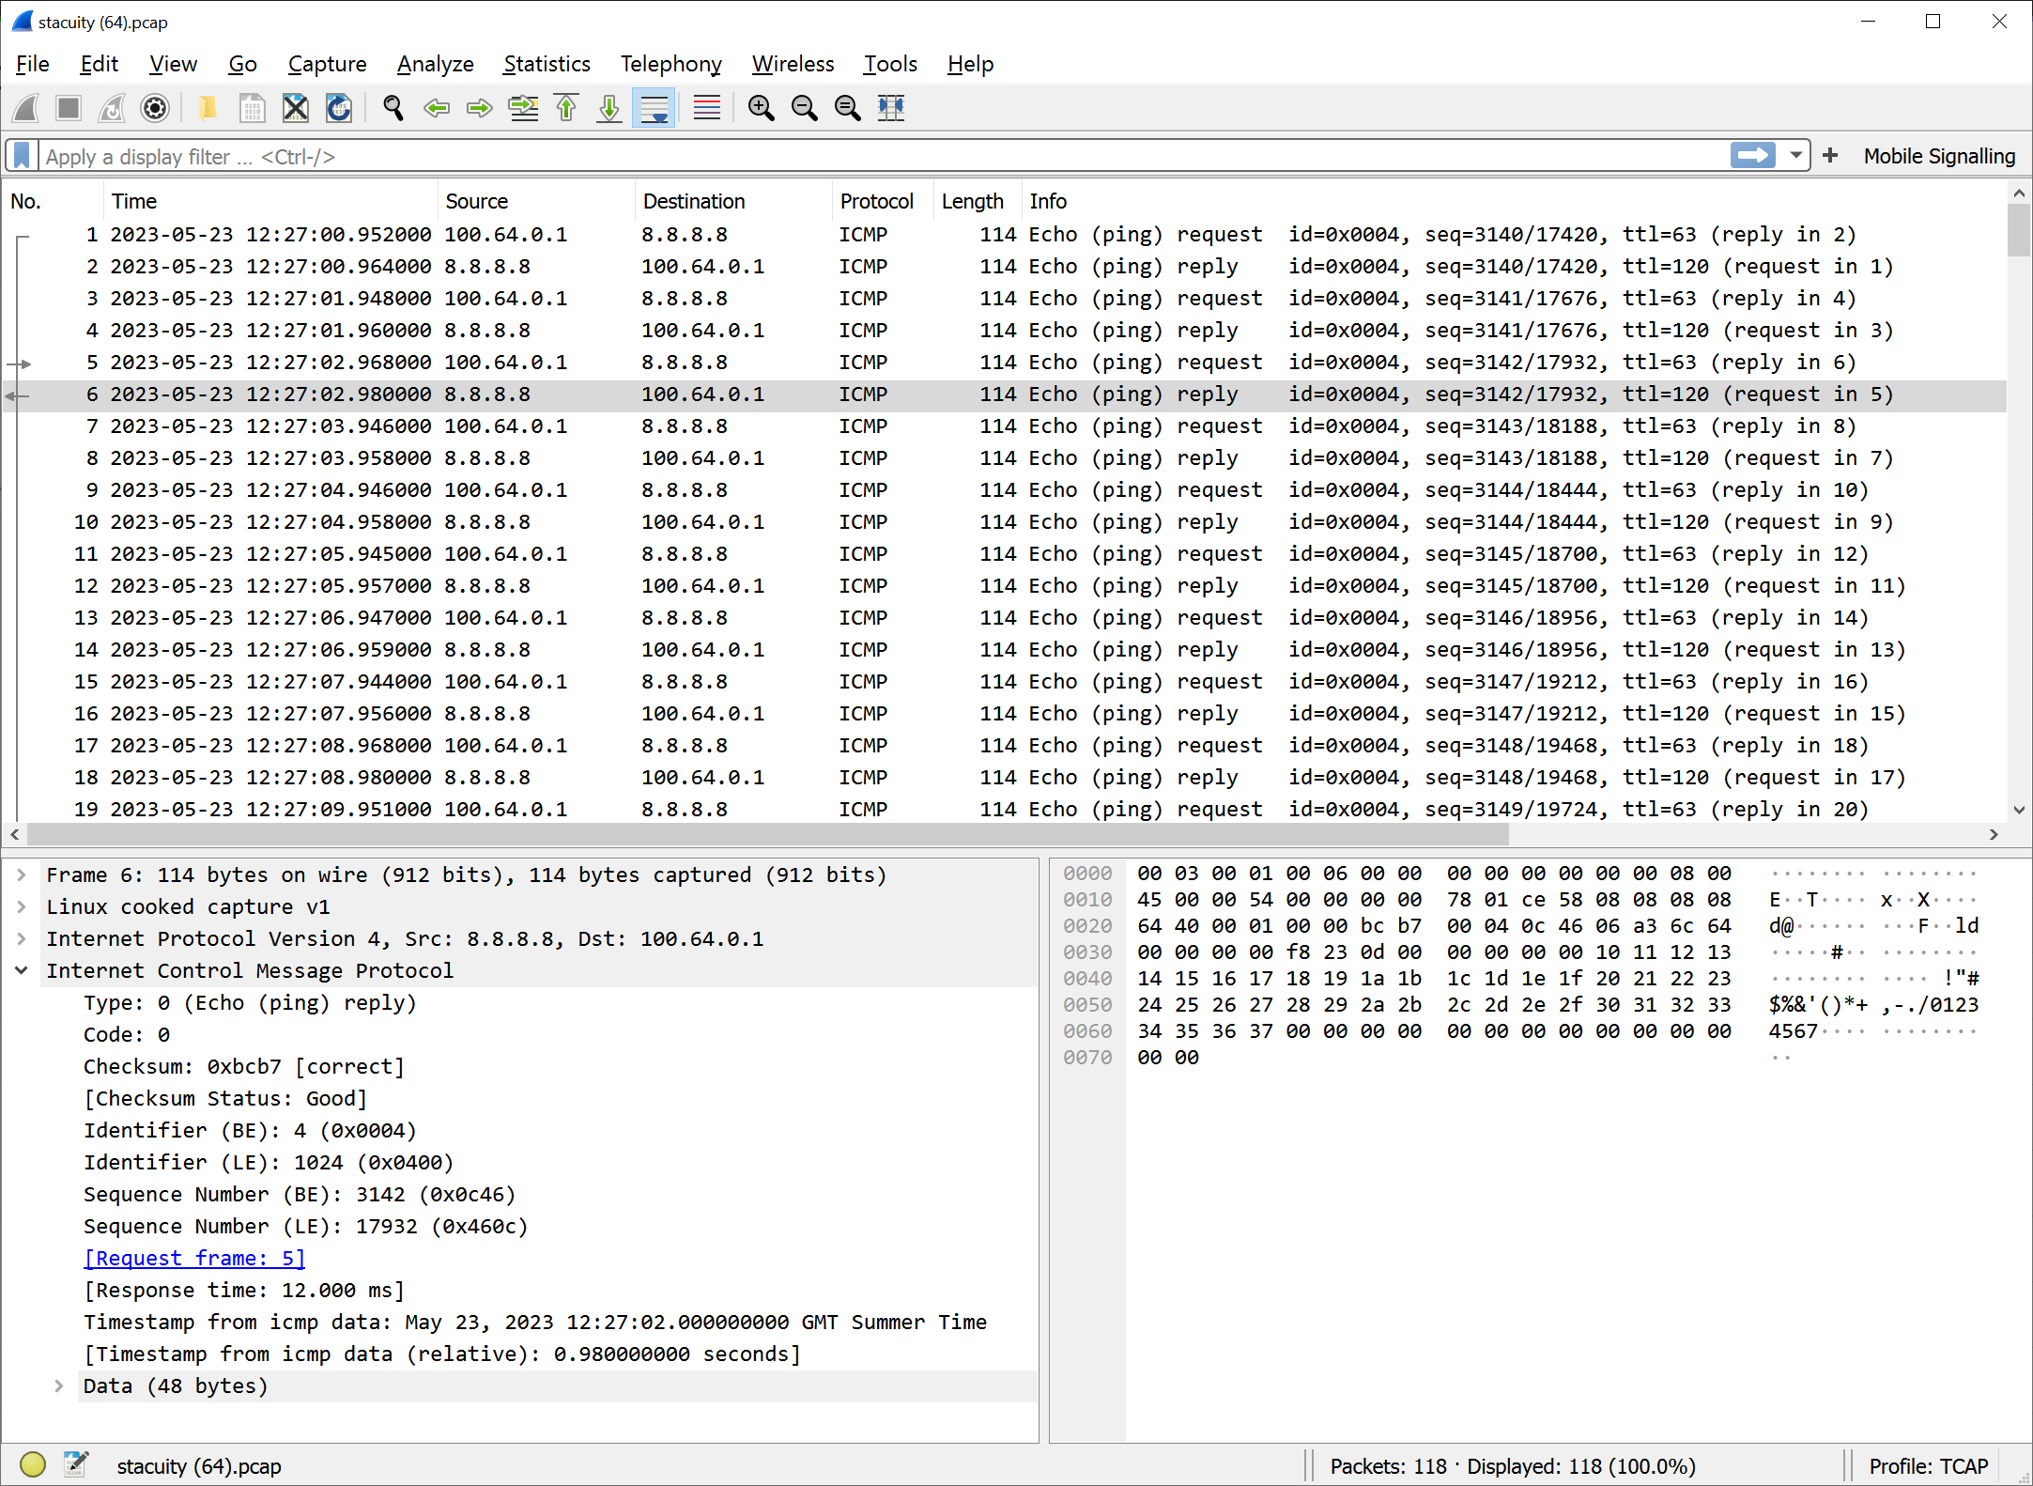Viewport: 2033px width, 1486px height.
Task: Open capture options gear icon
Action: [x=155, y=108]
